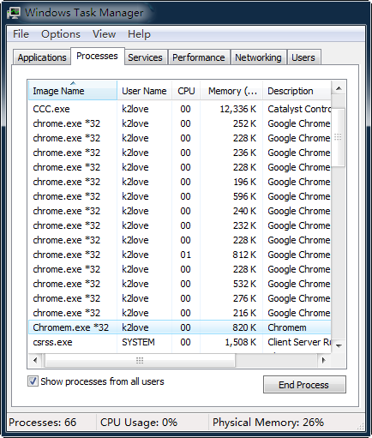Click the Chromem description cell
Image resolution: width=372 pixels, height=438 pixels.
tap(287, 327)
